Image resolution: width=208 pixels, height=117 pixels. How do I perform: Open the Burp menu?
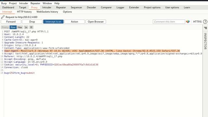(4, 3)
